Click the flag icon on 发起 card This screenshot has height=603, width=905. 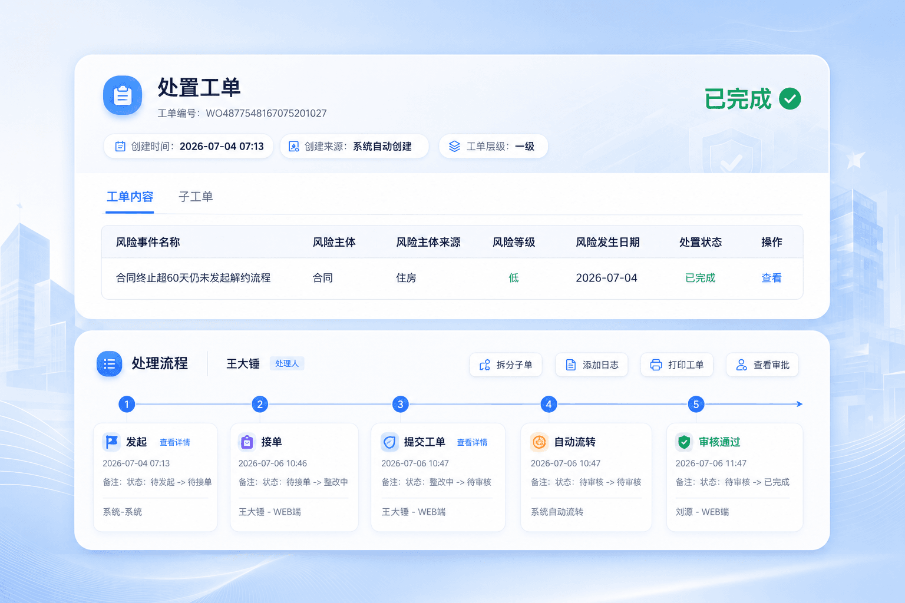click(111, 442)
